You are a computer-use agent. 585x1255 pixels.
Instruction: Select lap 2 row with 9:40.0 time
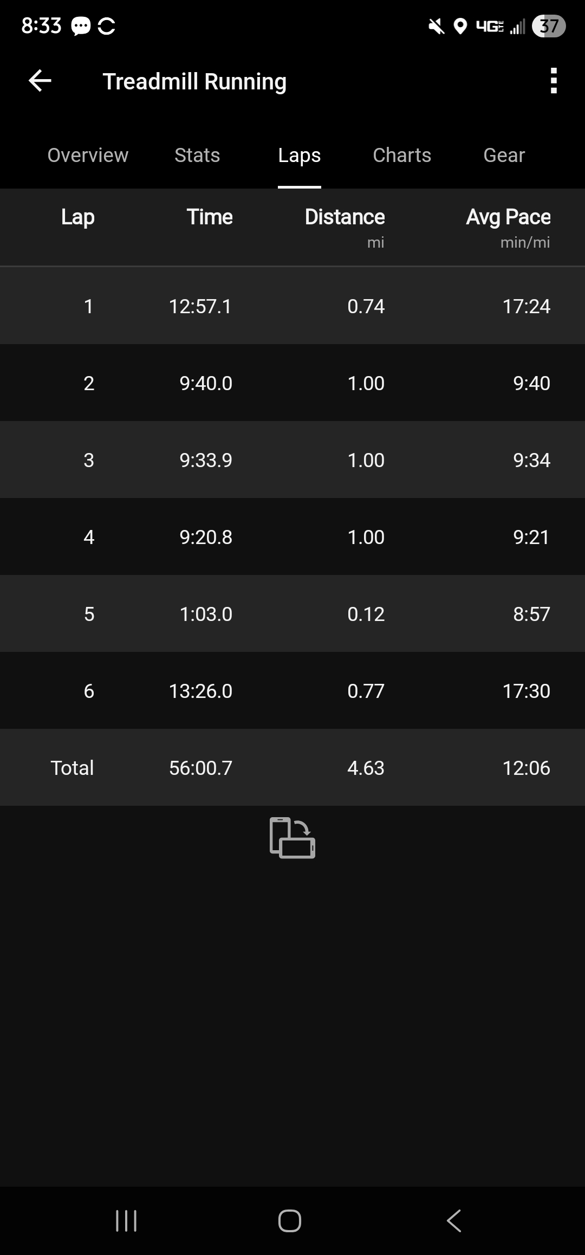292,383
